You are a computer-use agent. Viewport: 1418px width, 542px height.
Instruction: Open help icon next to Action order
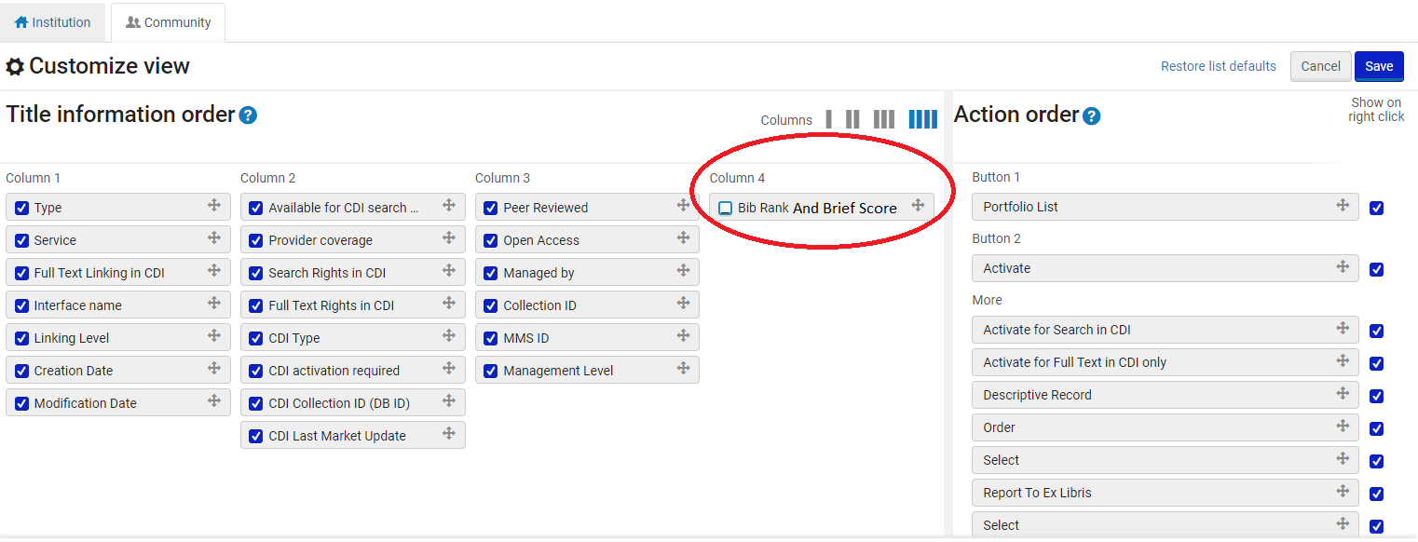pyautogui.click(x=1091, y=116)
